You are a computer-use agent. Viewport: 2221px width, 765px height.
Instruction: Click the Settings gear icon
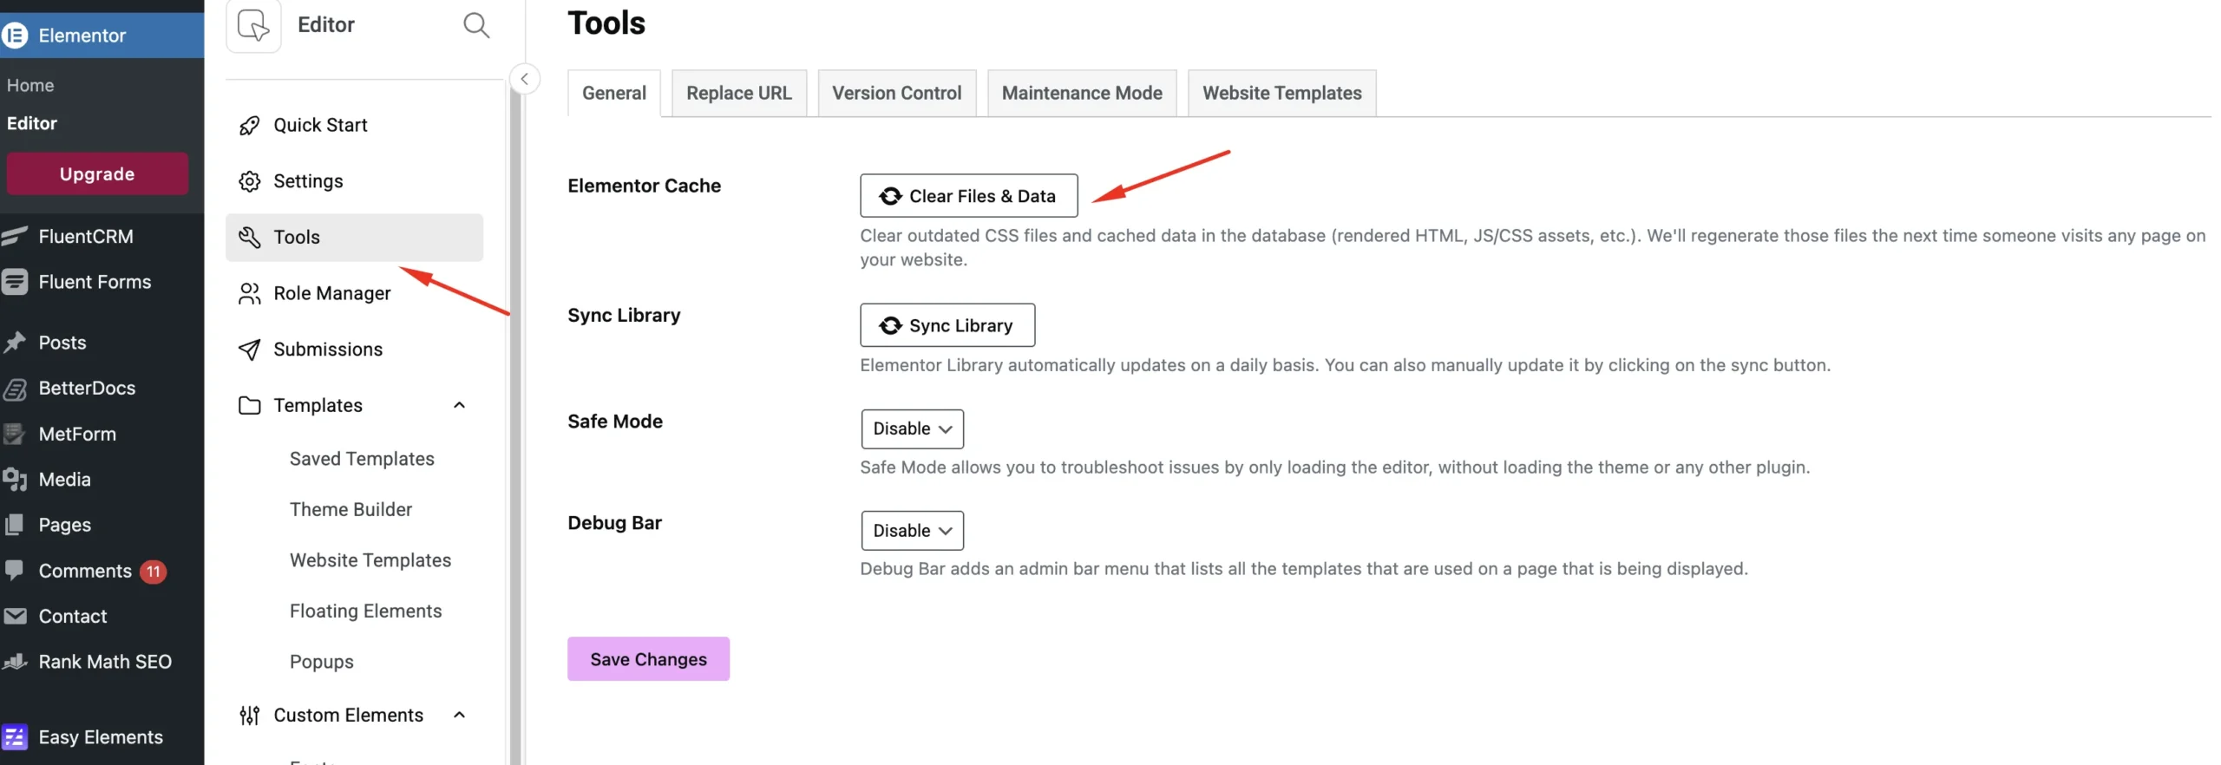tap(249, 181)
